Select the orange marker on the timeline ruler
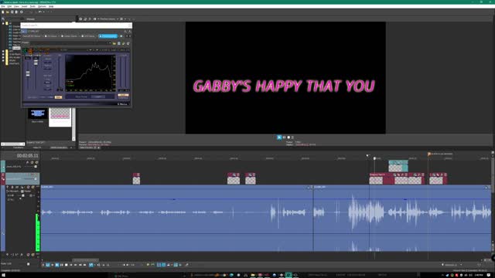The height and width of the screenshot is (278, 495). click(429, 154)
